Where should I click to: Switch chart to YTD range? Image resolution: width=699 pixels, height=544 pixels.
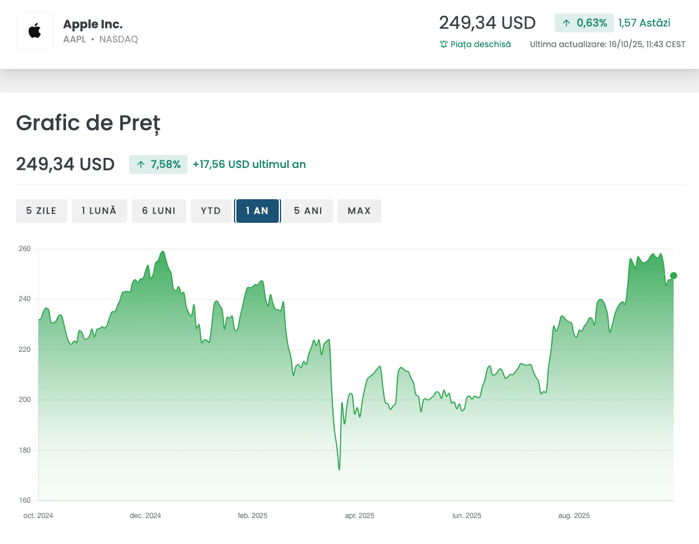[x=211, y=211]
